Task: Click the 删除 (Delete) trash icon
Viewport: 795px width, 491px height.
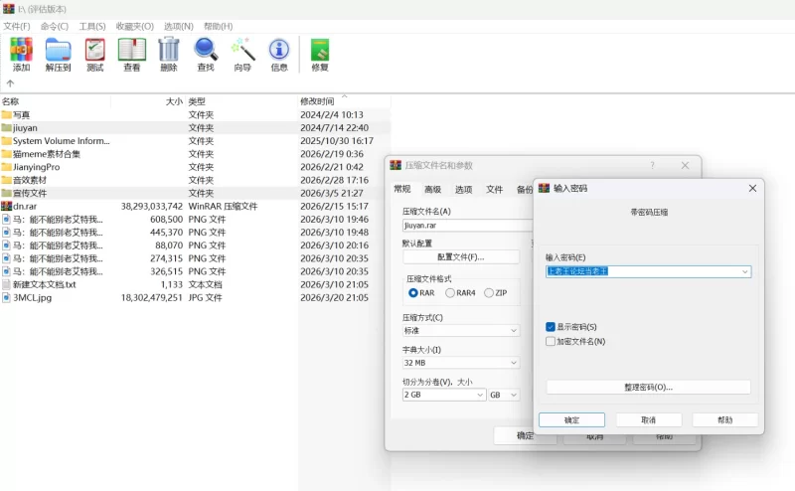Action: [x=169, y=54]
